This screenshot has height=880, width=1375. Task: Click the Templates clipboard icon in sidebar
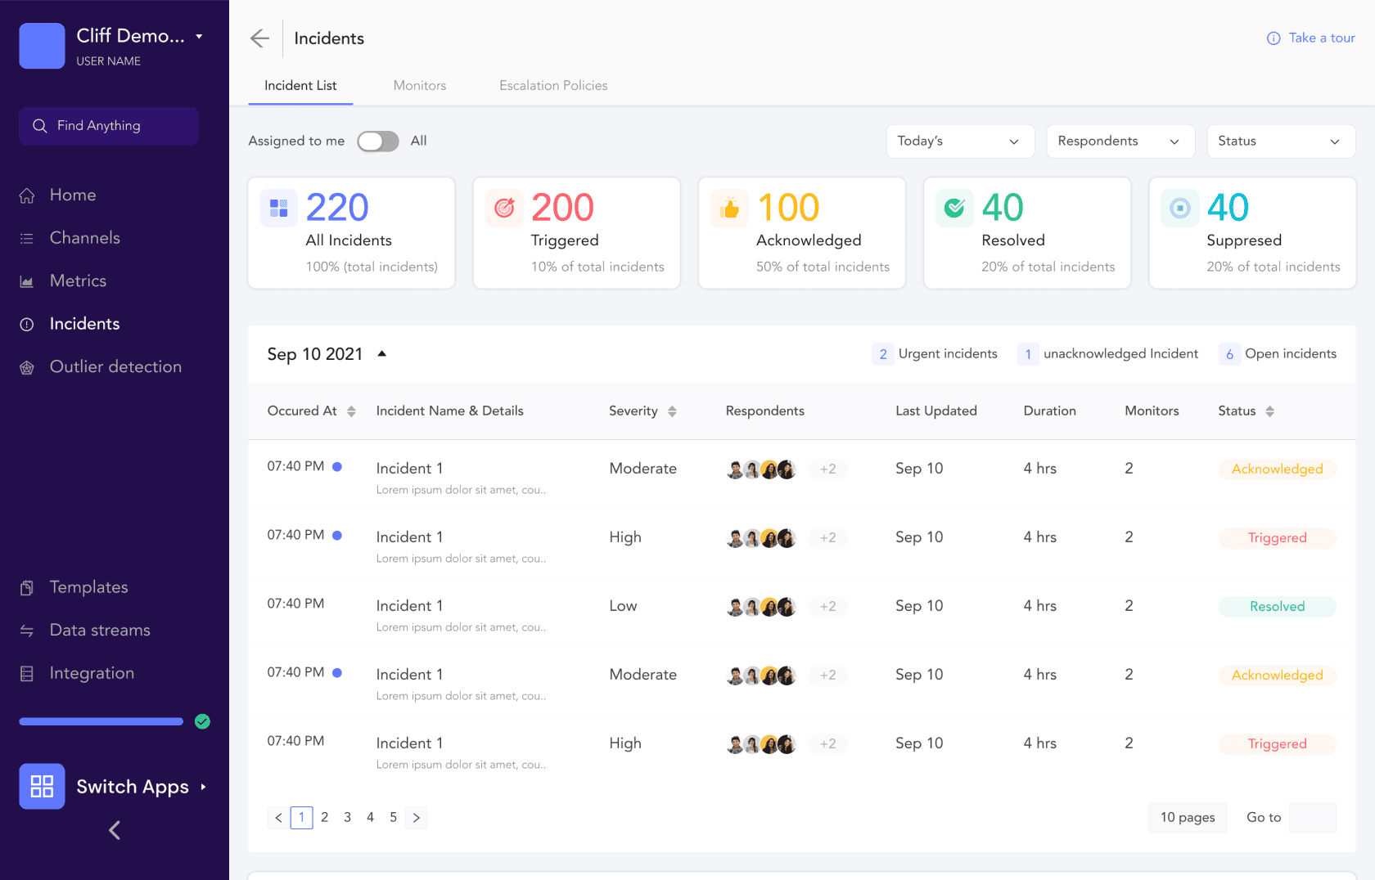[x=27, y=587]
